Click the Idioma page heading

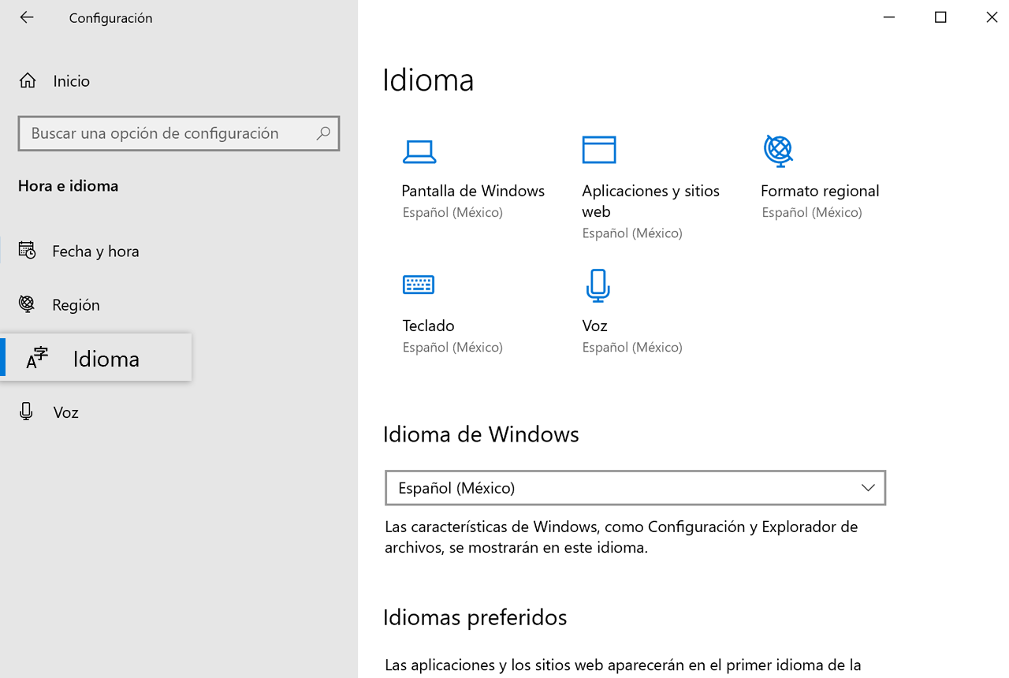428,80
